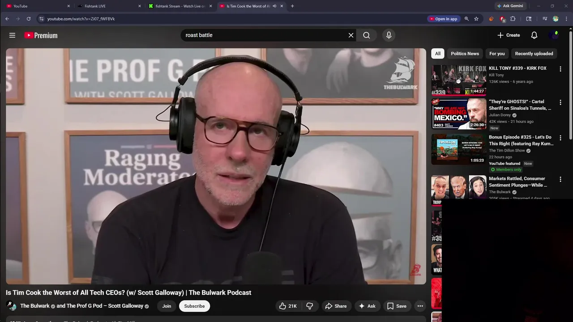573x322 pixels.
Task: Select the Politics News filter chip
Action: click(x=465, y=54)
